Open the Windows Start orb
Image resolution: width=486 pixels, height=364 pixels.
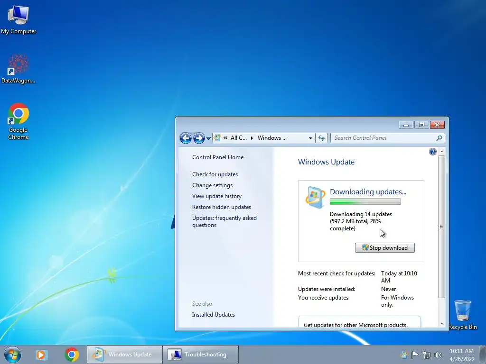(x=13, y=355)
